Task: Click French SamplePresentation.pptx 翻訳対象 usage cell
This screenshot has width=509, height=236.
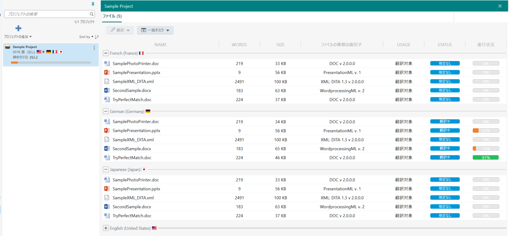Action: coord(404,72)
